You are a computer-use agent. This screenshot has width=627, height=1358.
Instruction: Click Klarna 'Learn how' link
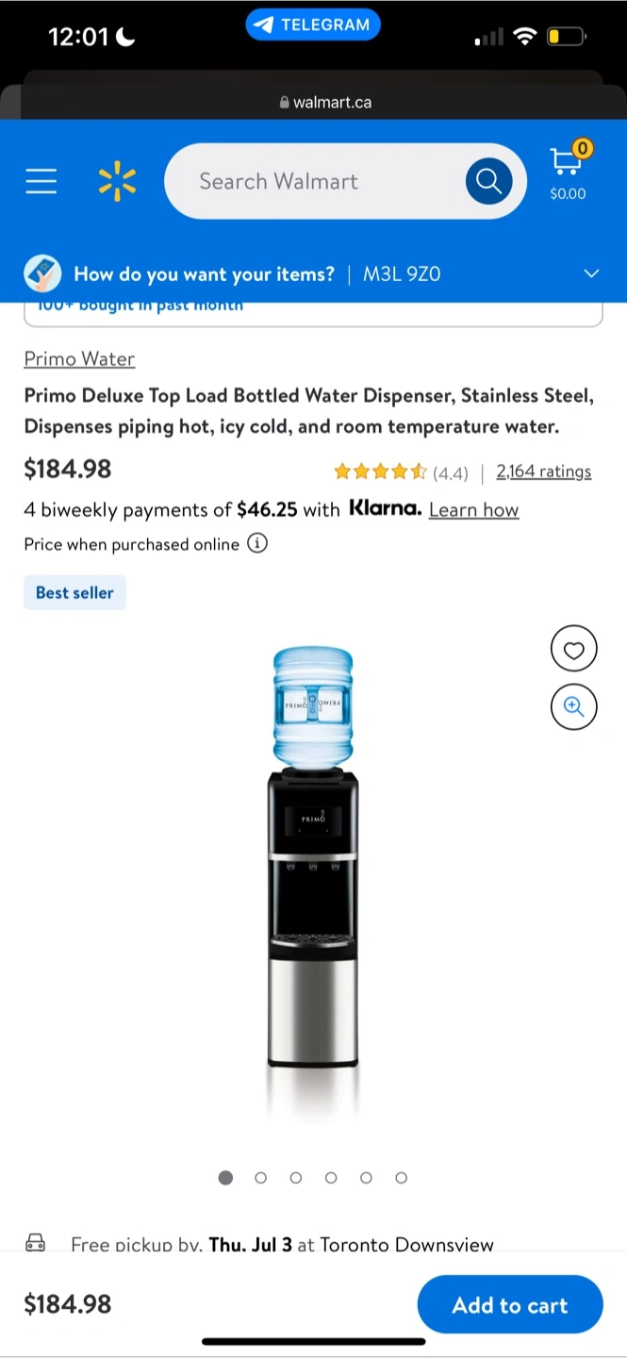[x=473, y=510]
